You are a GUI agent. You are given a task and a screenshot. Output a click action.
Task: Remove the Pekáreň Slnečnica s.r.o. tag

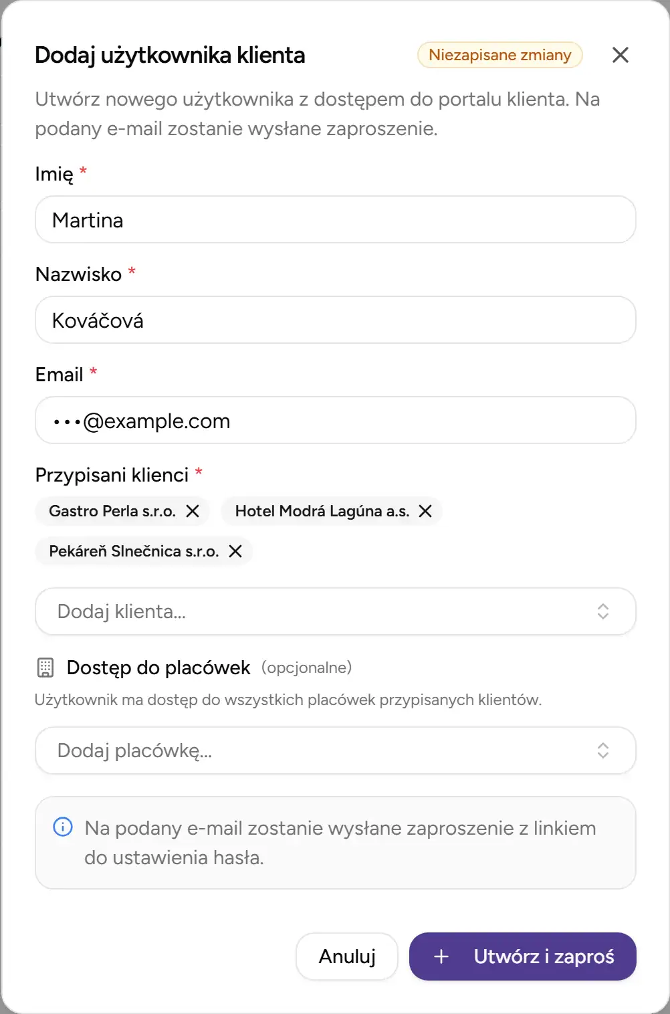coord(235,552)
